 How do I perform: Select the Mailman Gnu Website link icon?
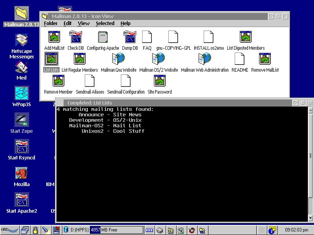[119, 59]
